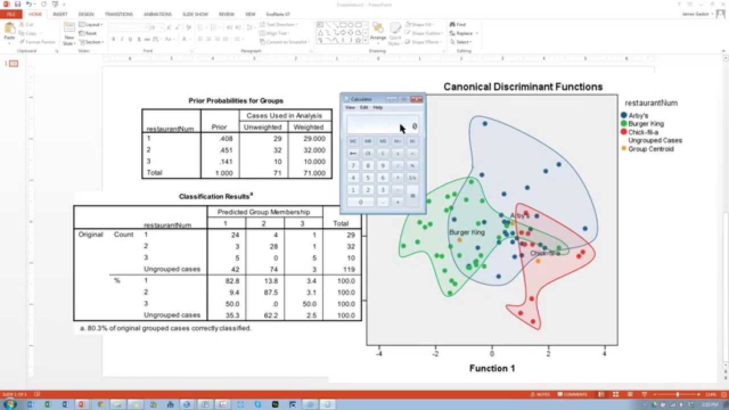Click the Calculator plus-minus sign key
This screenshot has width=729, height=410.
point(398,153)
